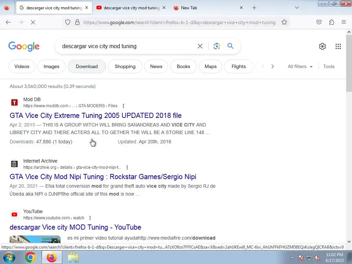Image resolution: width=352 pixels, height=264 pixels.
Task: Select the Maps filter chip
Action: coord(211,66)
